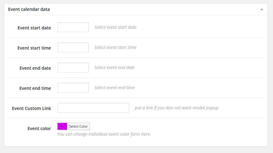The image size is (273, 153).
Task: Click the 'Select event start date' hint text
Action: point(115,27)
